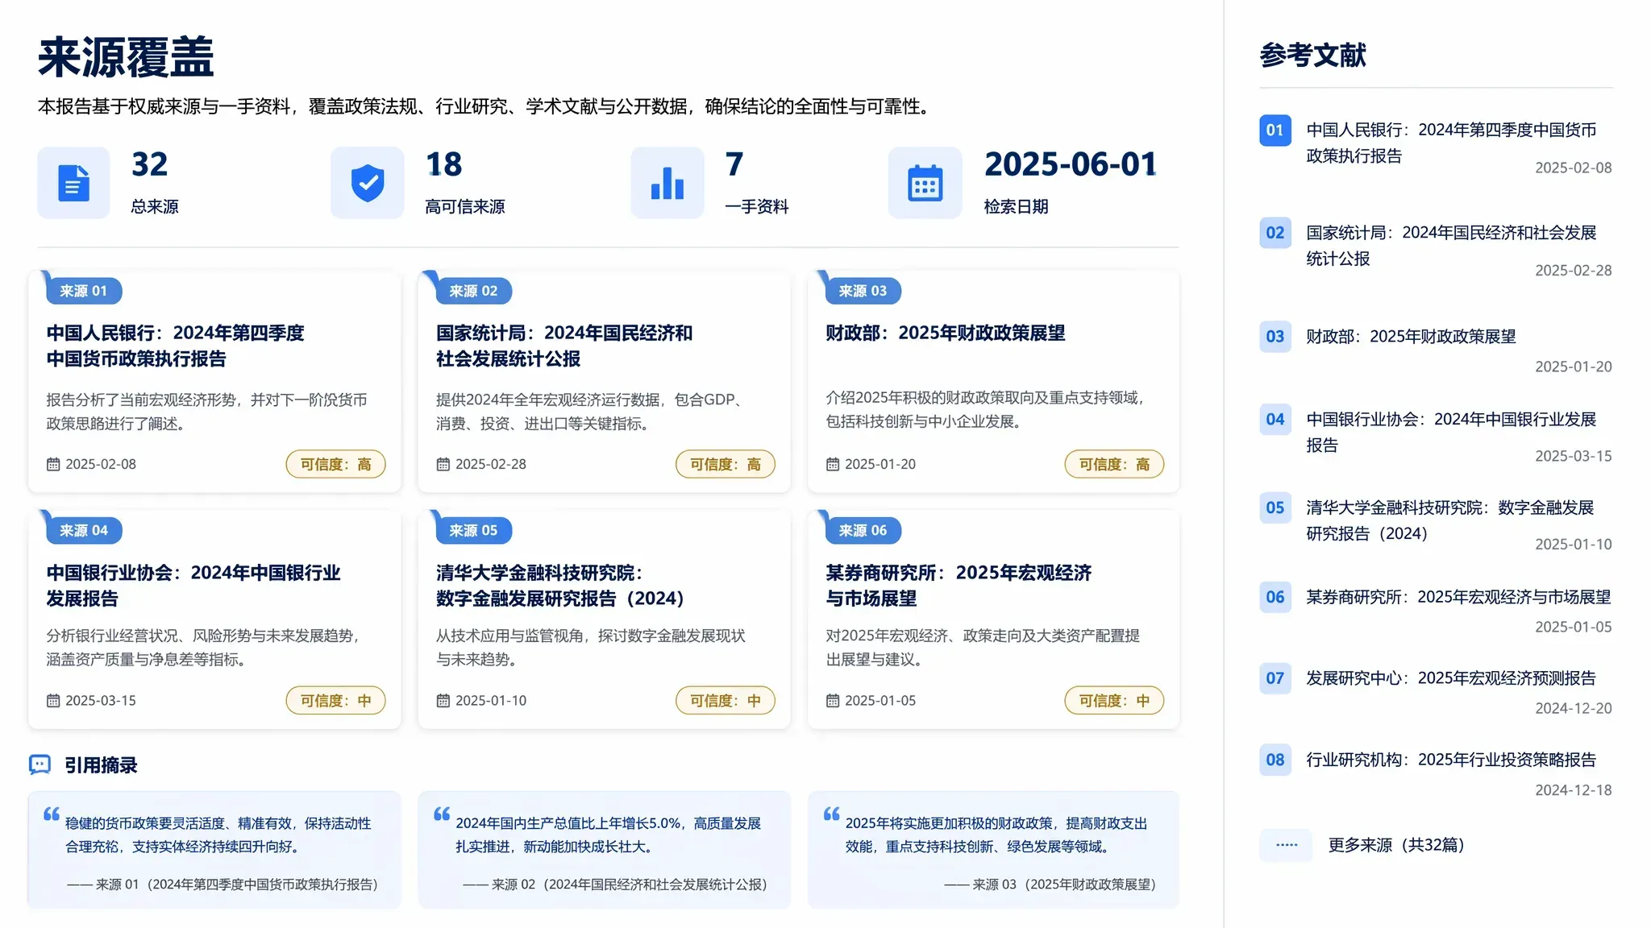Click the calendar icon beside 2025-02-28 in 来源 02 card
Image resolution: width=1651 pixels, height=928 pixels.
tap(443, 464)
